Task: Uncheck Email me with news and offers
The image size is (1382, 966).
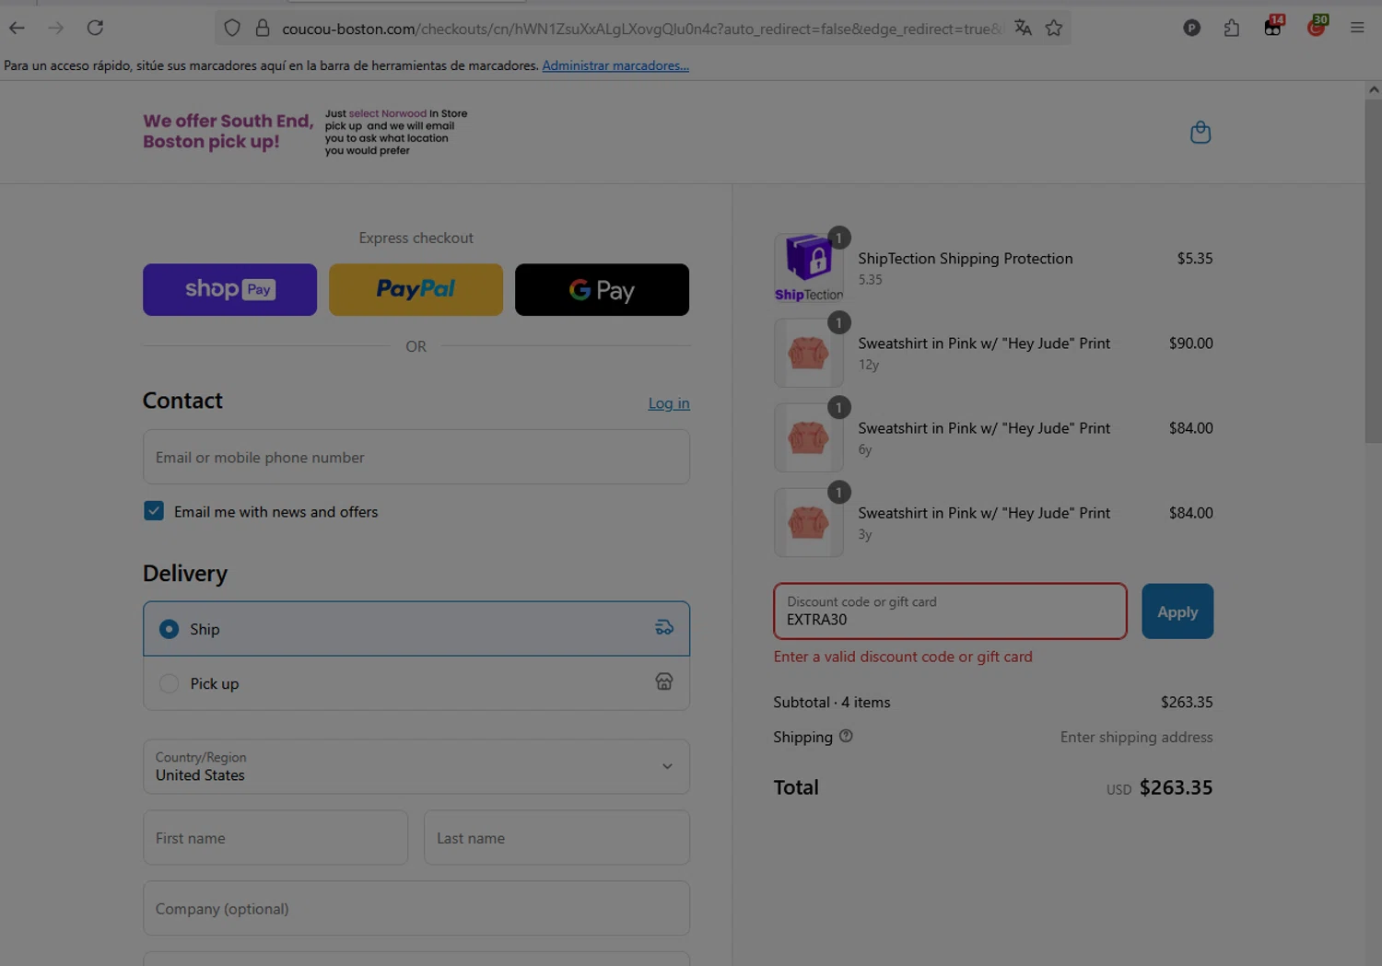Action: point(154,510)
